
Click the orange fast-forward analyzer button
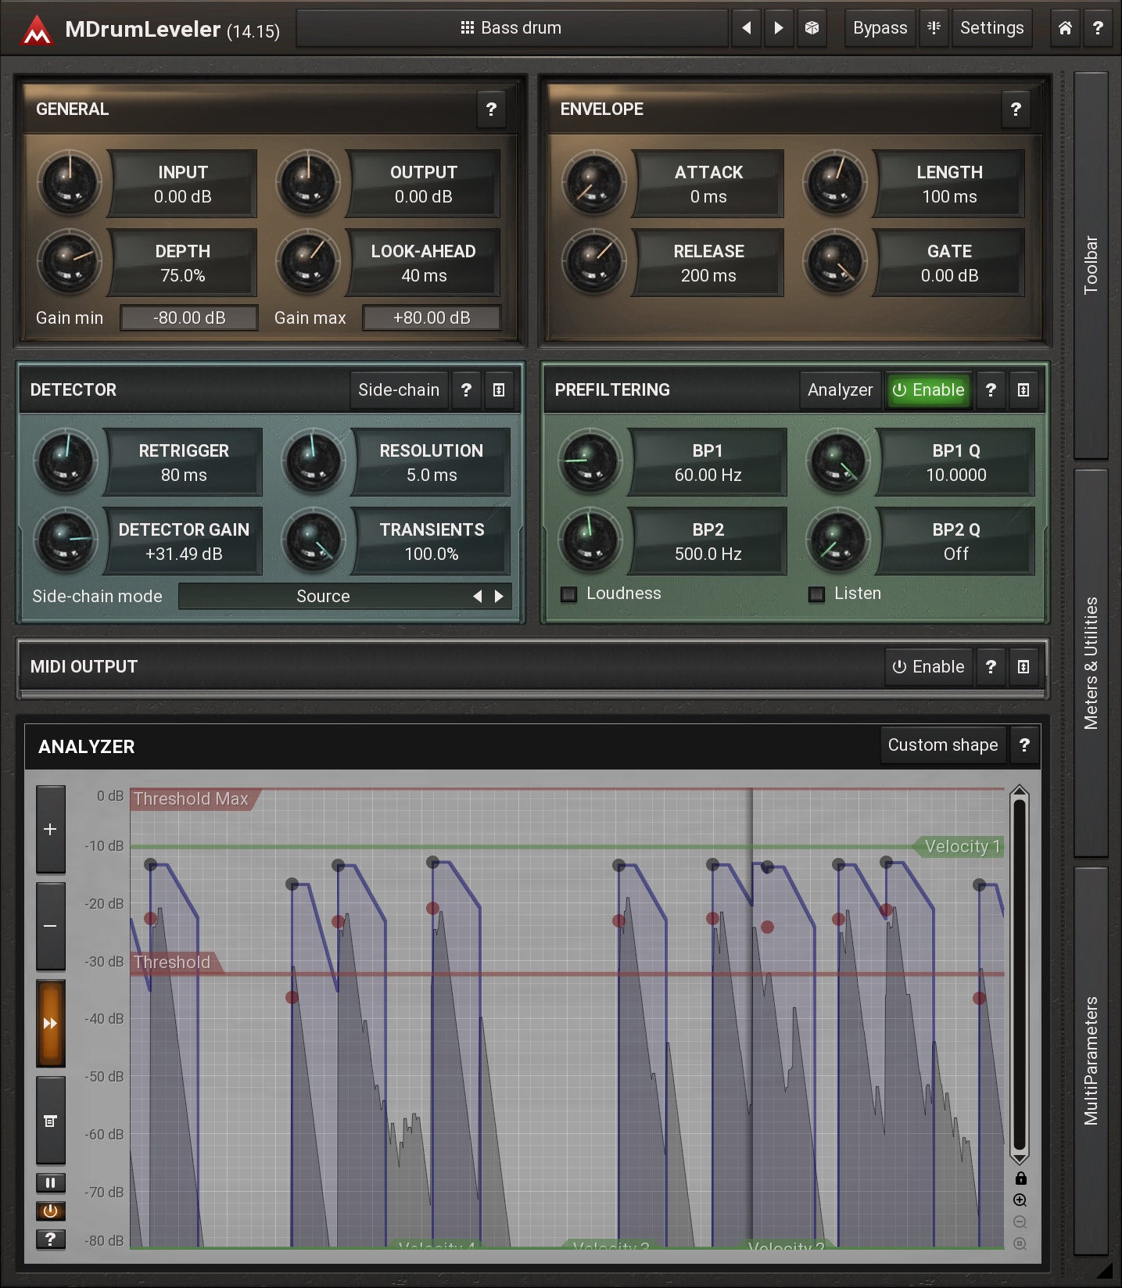pyautogui.click(x=50, y=1023)
